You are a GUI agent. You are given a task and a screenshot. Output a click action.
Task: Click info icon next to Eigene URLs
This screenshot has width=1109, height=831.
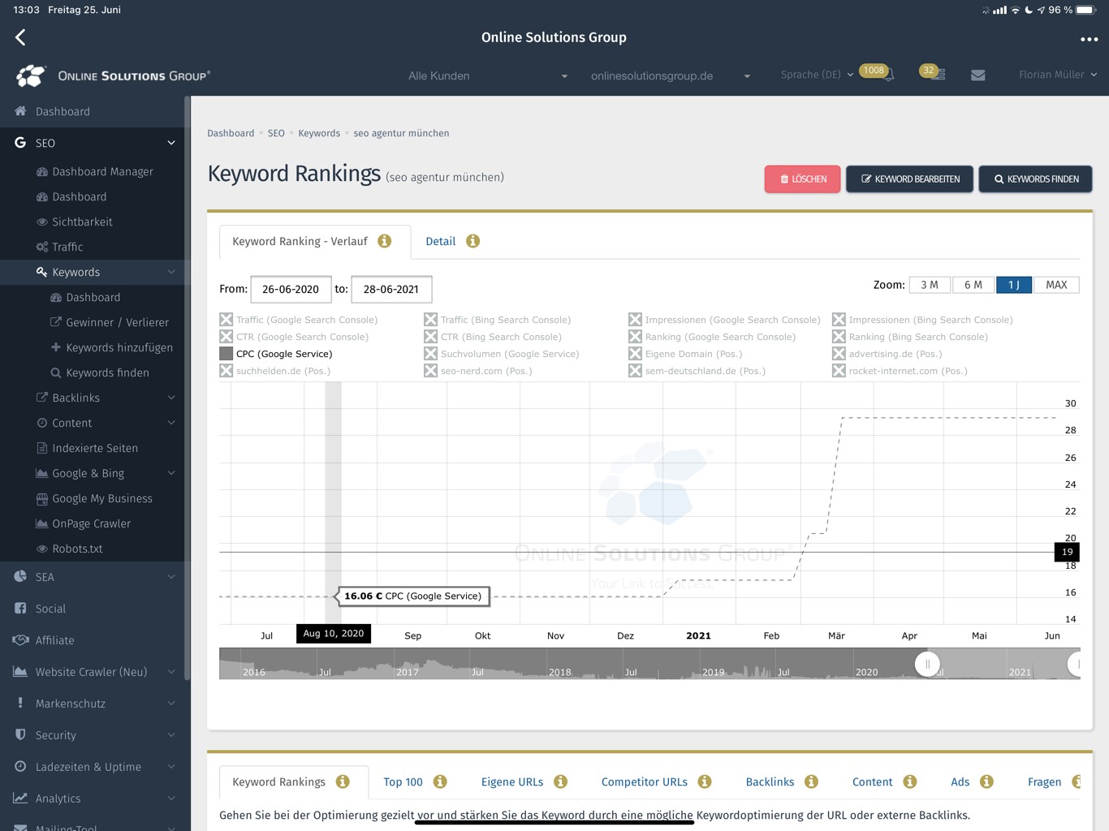[560, 781]
